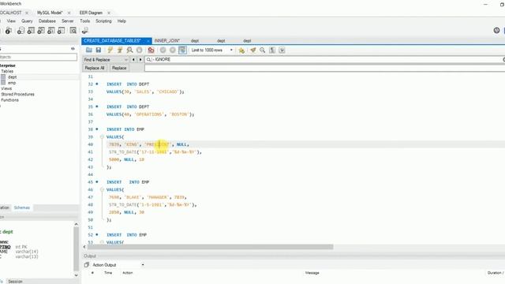Open the Database menu
Viewport: 505px width, 284px height.
(x=47, y=21)
